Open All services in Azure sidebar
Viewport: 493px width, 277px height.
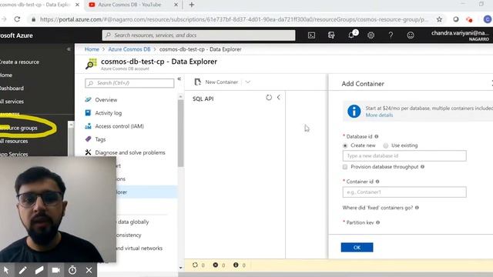[12, 102]
